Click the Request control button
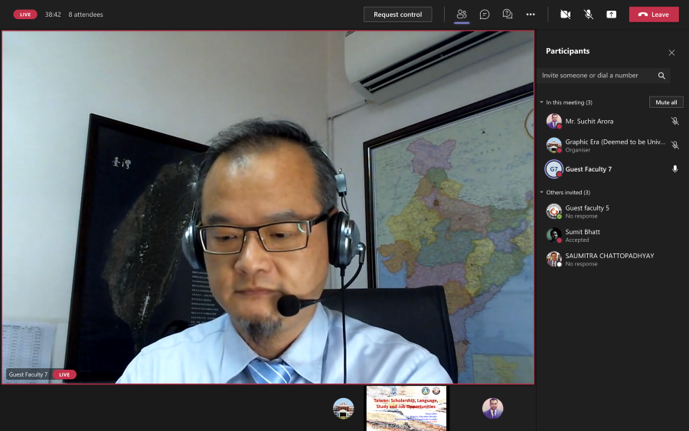The image size is (689, 431). tap(397, 15)
